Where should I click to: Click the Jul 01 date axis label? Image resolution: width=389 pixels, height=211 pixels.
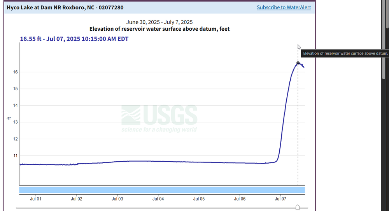(x=36, y=199)
